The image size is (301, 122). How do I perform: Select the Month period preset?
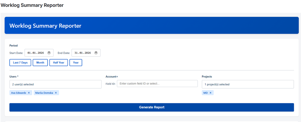click(40, 63)
